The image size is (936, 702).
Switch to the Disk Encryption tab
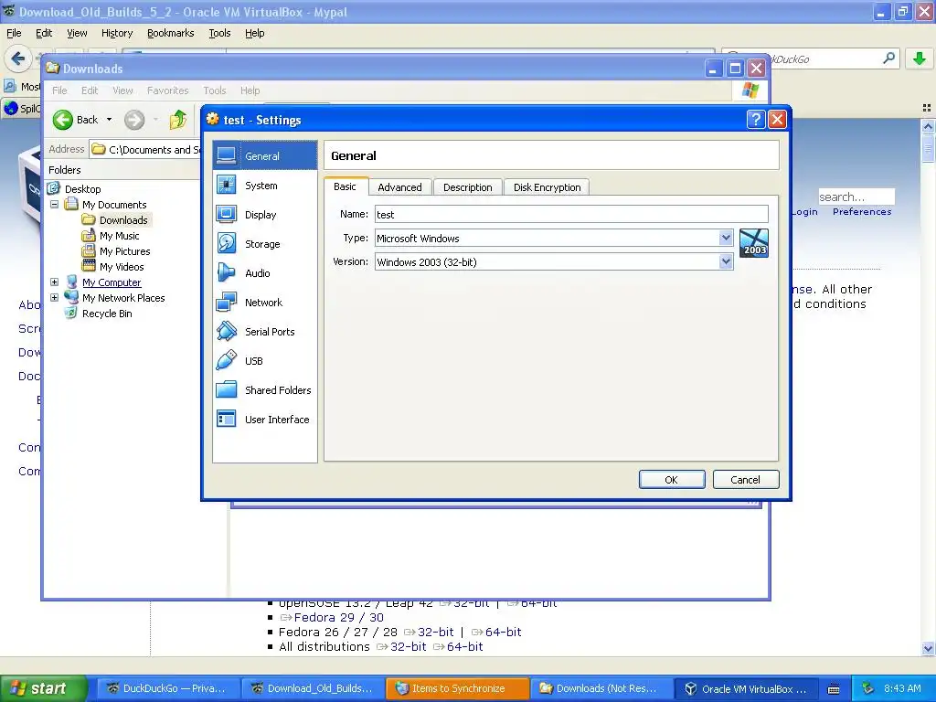click(x=547, y=187)
